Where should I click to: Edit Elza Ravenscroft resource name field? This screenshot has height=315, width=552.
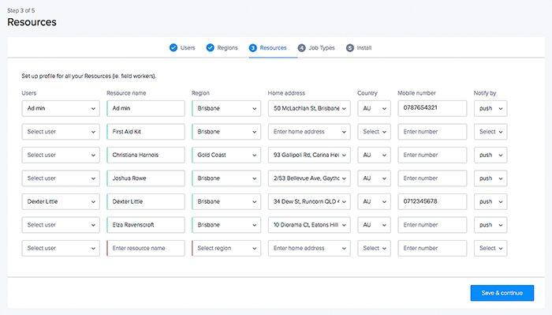click(x=146, y=224)
